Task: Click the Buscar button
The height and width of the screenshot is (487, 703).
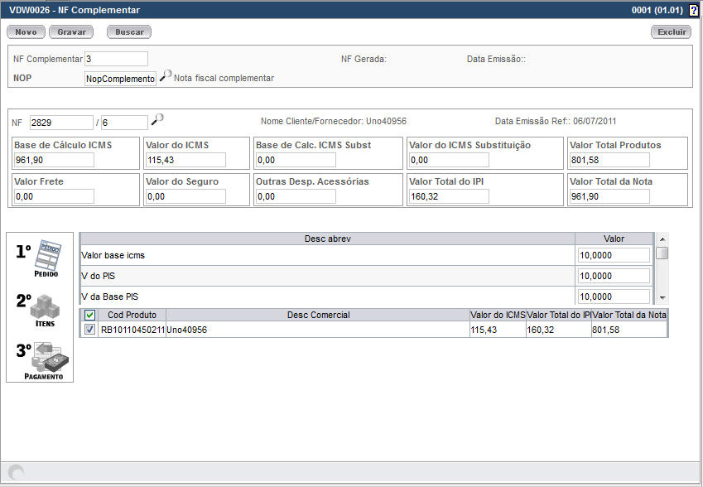Action: click(129, 31)
